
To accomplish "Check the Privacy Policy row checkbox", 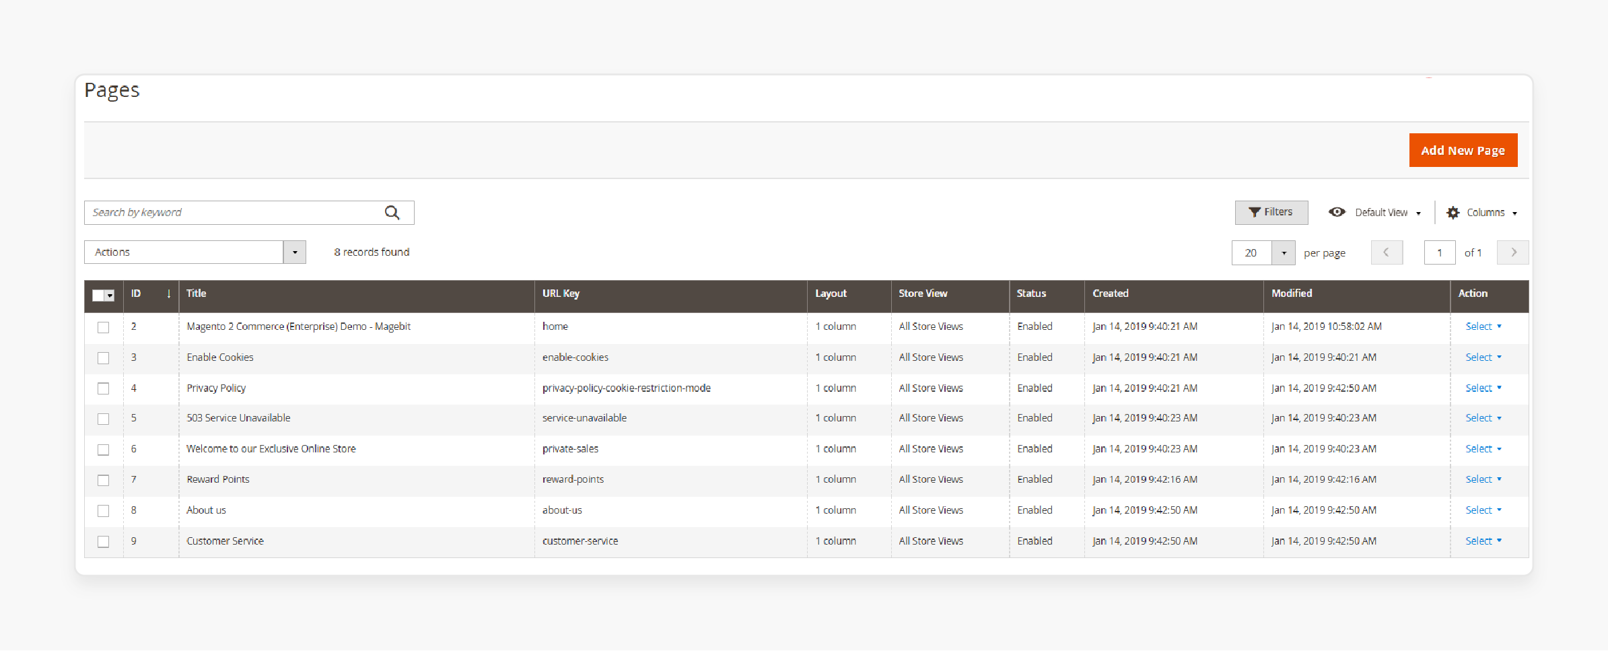I will (103, 388).
